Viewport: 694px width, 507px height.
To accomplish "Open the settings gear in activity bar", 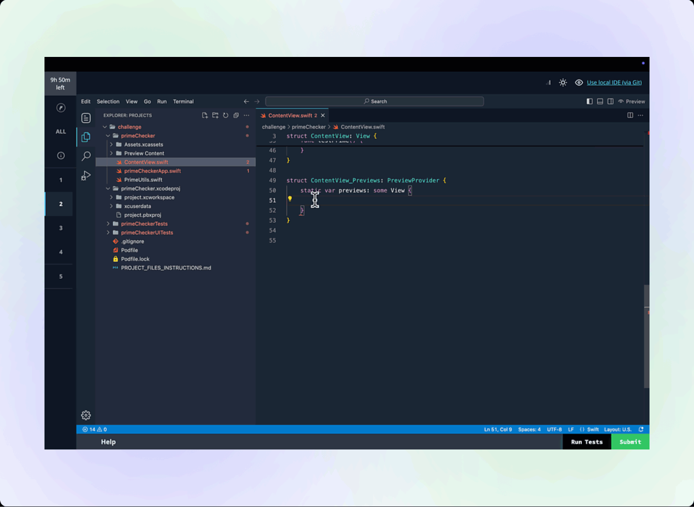I will (86, 415).
